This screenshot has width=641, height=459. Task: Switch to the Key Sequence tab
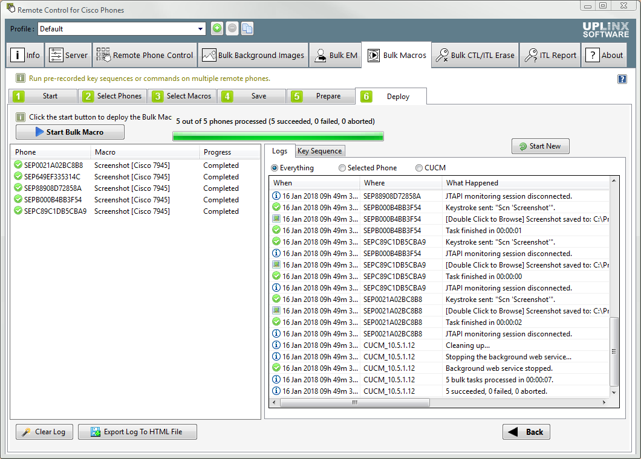pyautogui.click(x=320, y=151)
